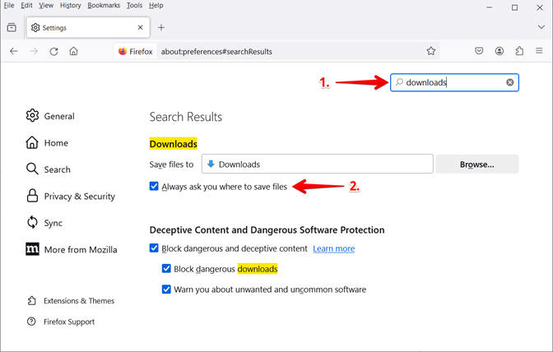Bookmark this page with star icon
Image resolution: width=553 pixels, height=352 pixels.
(430, 51)
